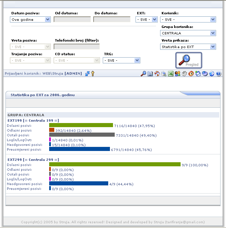The width and height of the screenshot is (226, 228).
Task: Open the EXT dropdown
Action: coord(146,19)
